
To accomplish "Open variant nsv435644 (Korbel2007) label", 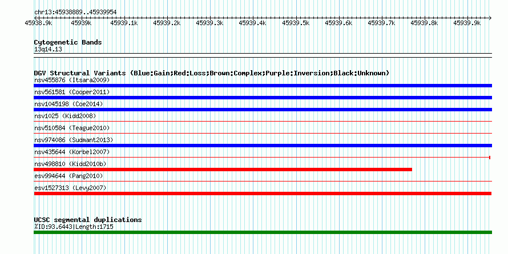I will pyautogui.click(x=72, y=152).
